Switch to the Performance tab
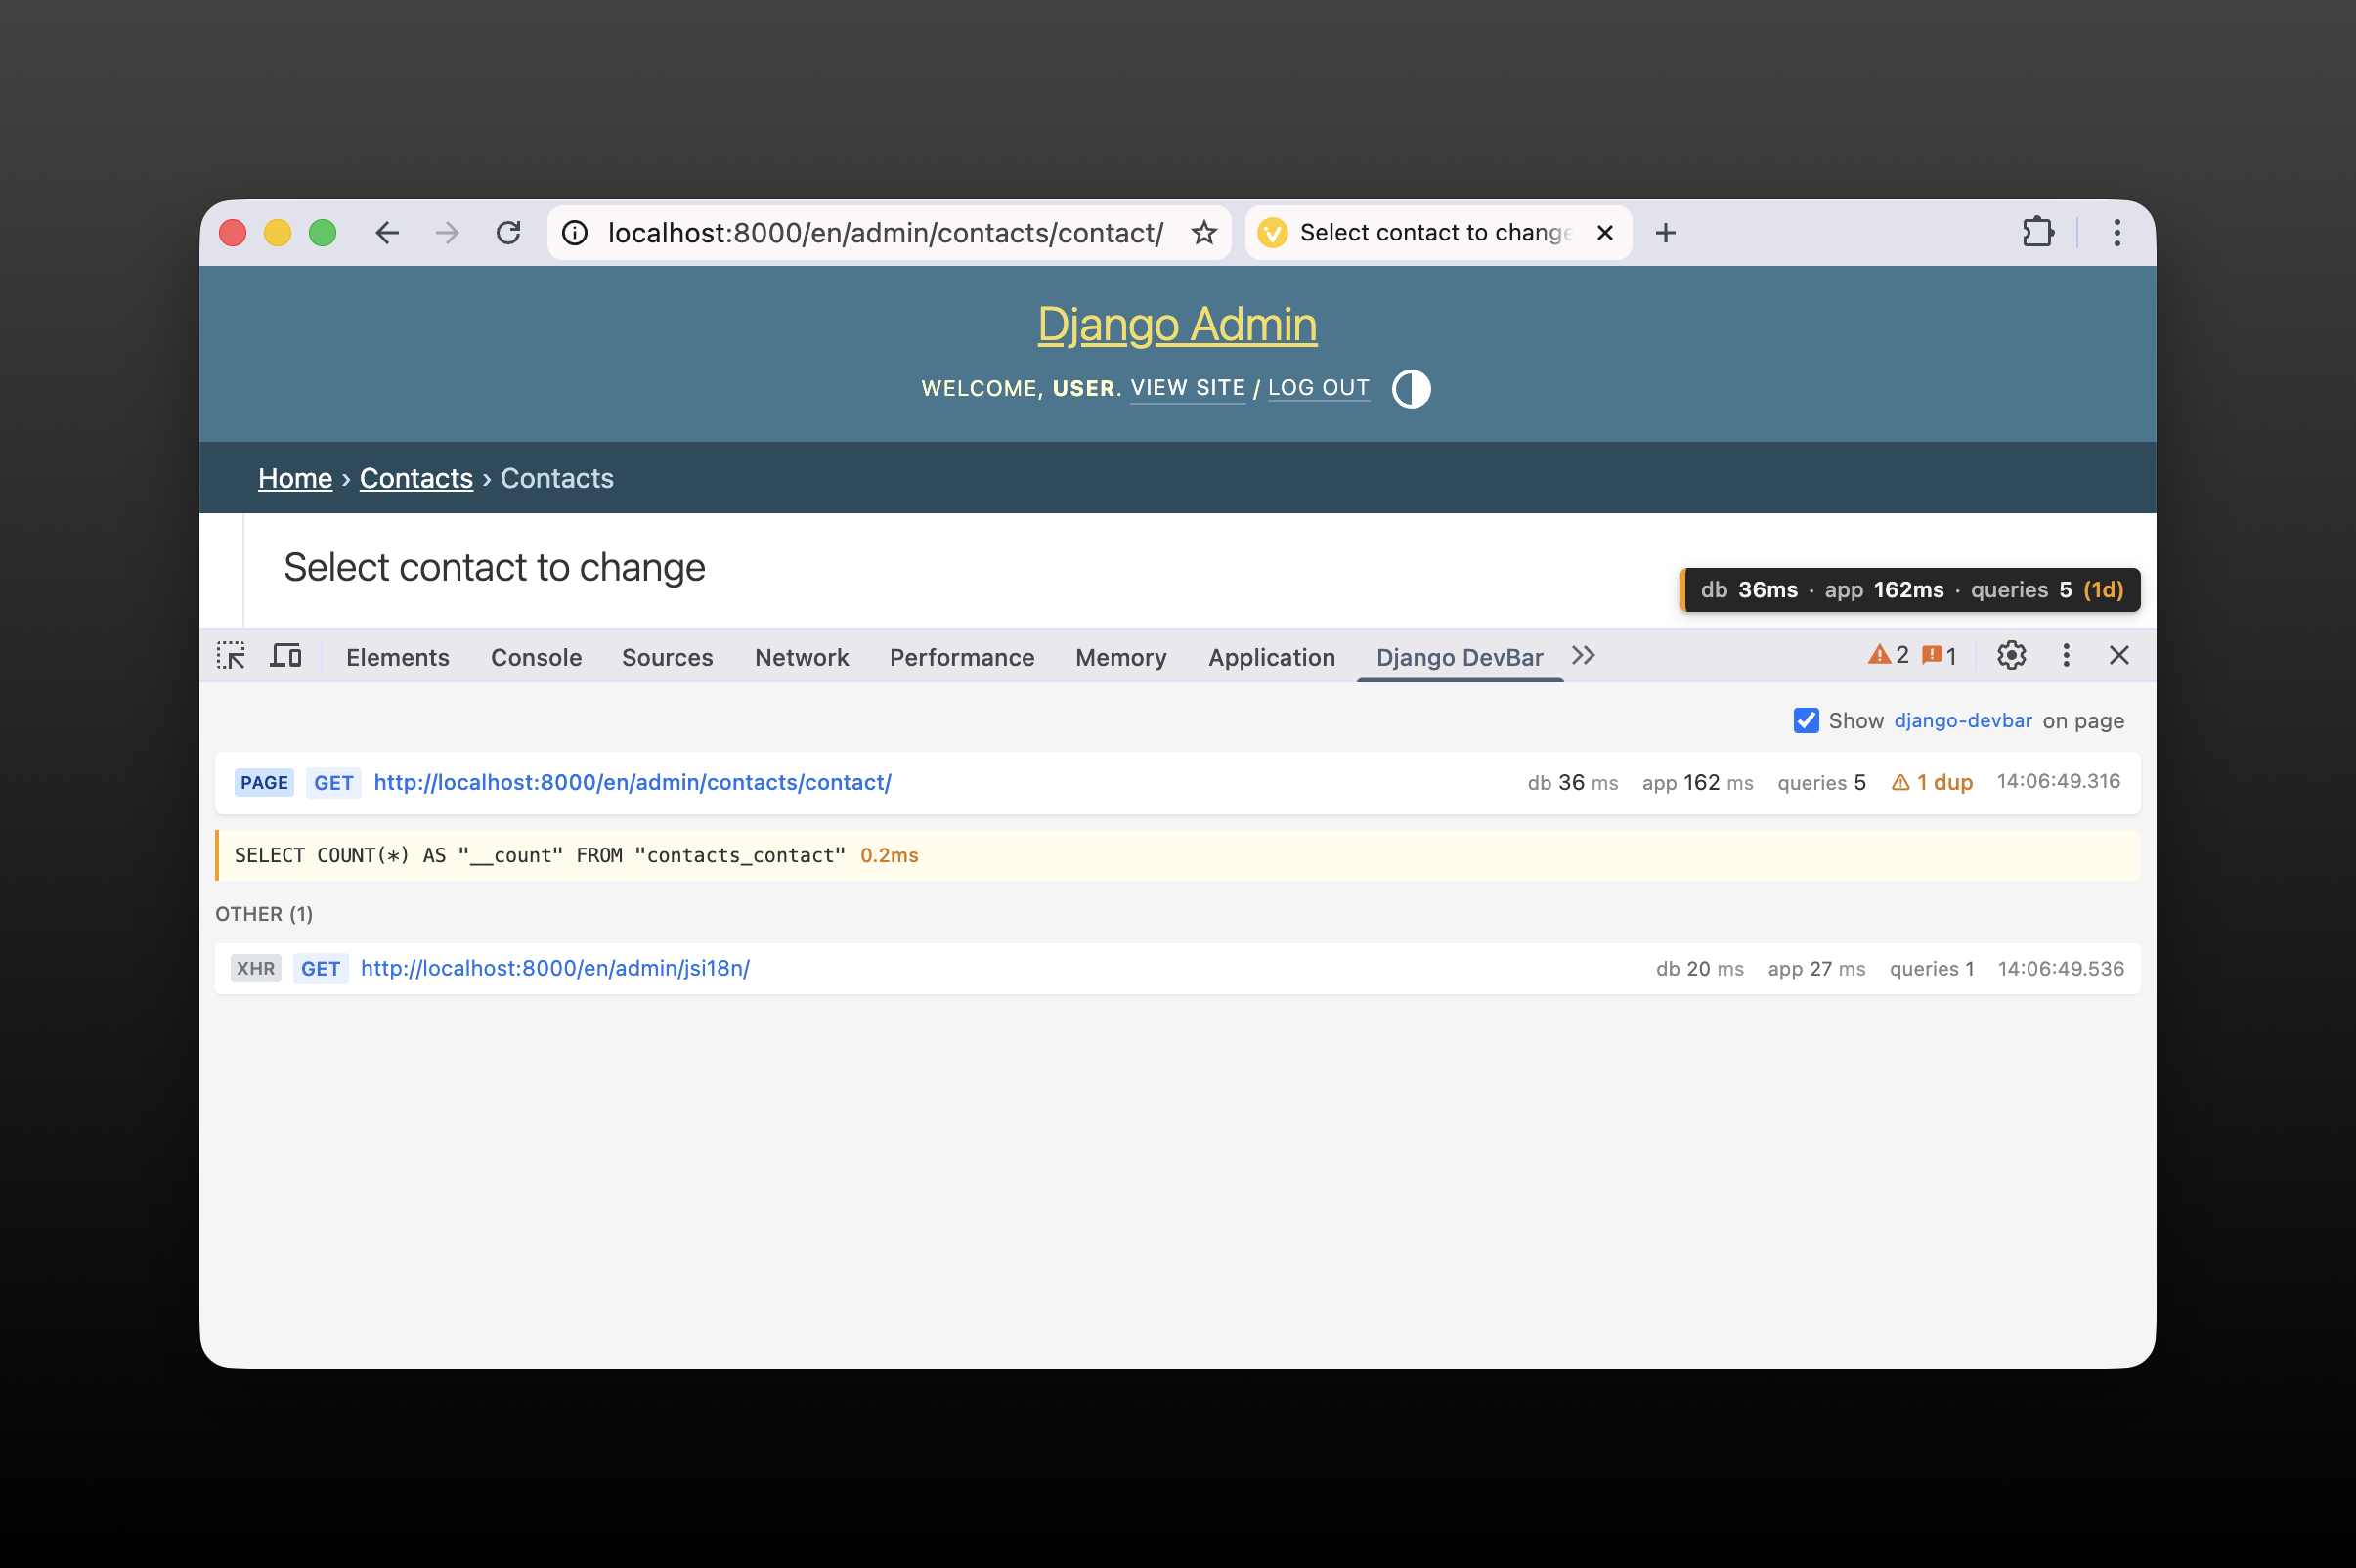The height and width of the screenshot is (1568, 2356). click(962, 658)
